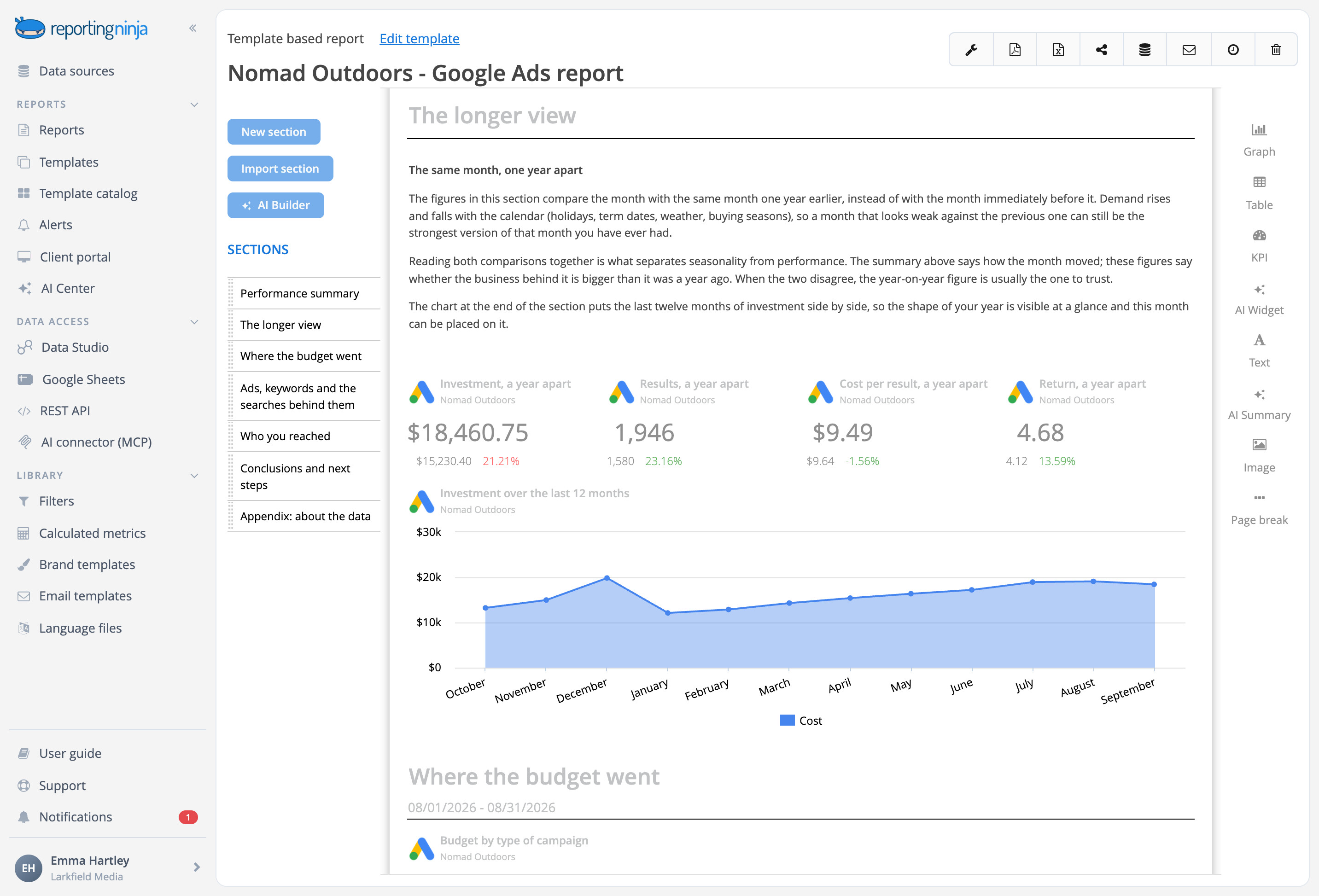
Task: Open Notifications with red badge
Action: coord(108,816)
